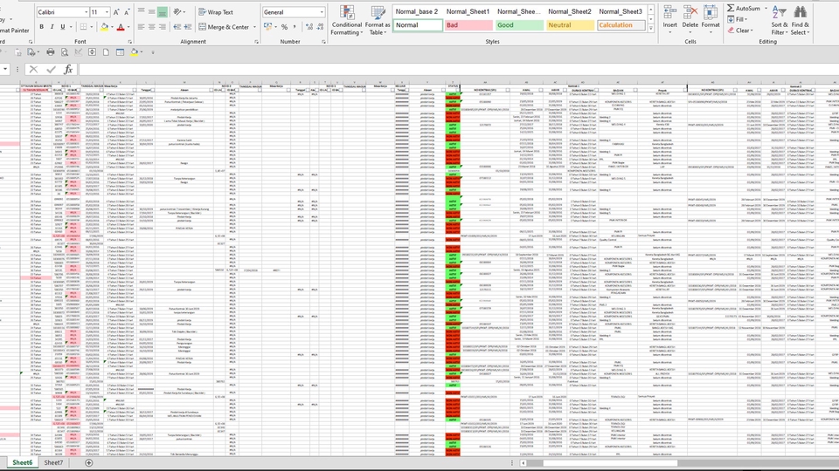Toggle Underline formatting
The height and width of the screenshot is (471, 839).
coord(63,27)
